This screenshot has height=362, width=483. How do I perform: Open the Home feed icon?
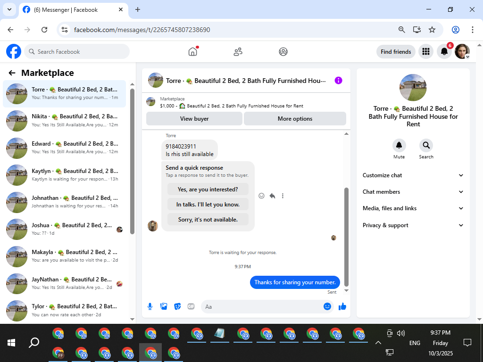(193, 51)
